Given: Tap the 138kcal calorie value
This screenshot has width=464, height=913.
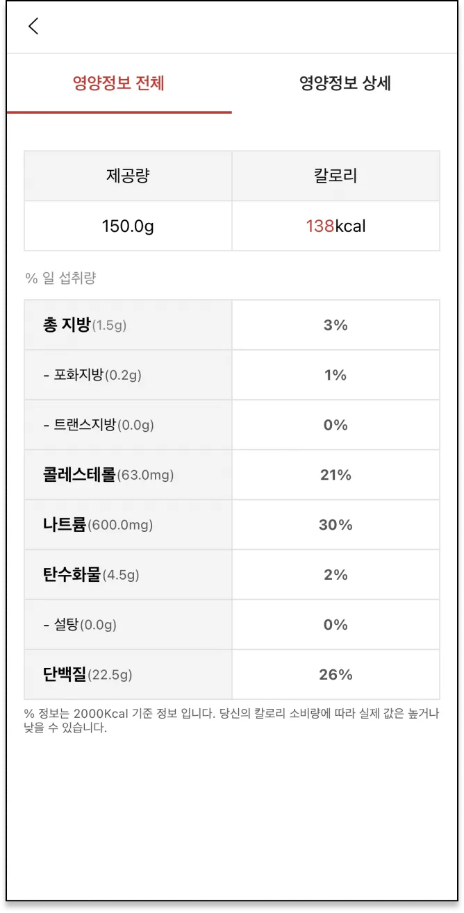Looking at the screenshot, I should click(335, 226).
